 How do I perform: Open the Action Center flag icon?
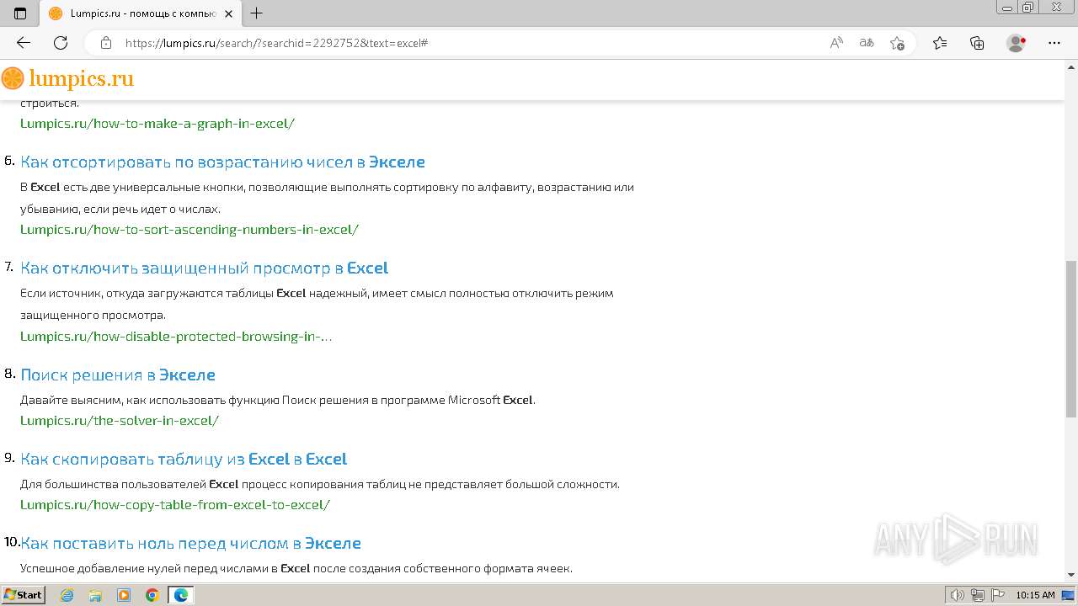point(997,595)
